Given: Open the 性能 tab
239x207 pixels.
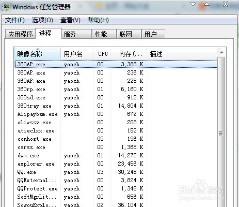Looking at the screenshot, I should tap(104, 34).
